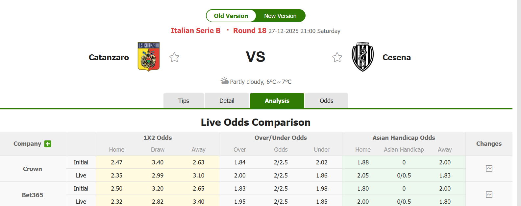The image size is (521, 206).
Task: Open the odds changes chart for Bet365
Action: pyautogui.click(x=489, y=195)
